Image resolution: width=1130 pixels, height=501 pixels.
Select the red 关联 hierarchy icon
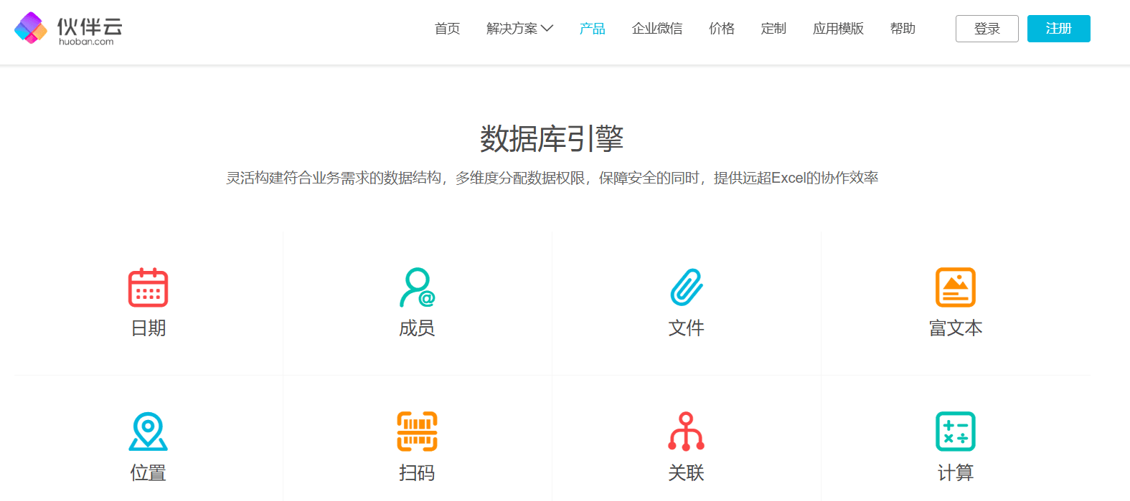click(687, 431)
